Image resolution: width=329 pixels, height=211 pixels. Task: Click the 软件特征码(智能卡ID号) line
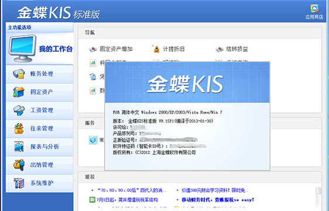[159, 146]
